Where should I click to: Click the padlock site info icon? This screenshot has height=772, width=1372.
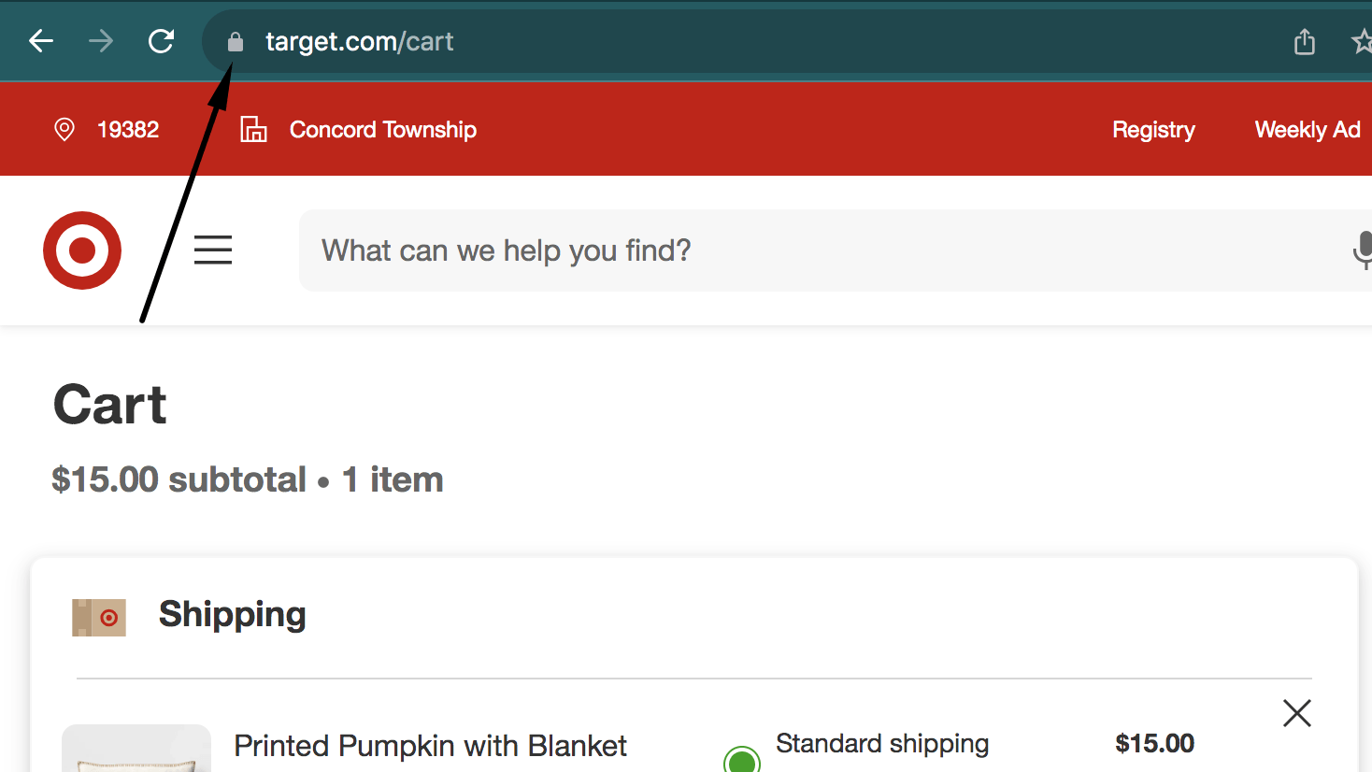[x=236, y=42]
